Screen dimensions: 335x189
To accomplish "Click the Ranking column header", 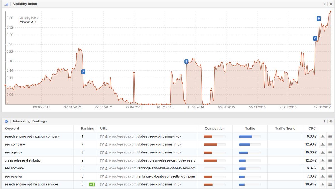I will pos(88,129).
